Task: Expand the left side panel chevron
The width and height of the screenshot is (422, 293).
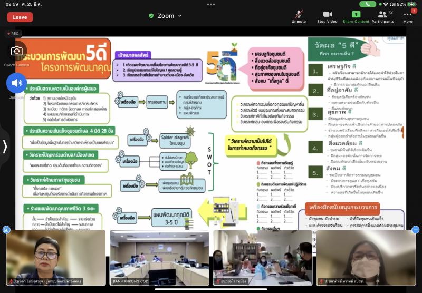Action: pos(5,147)
